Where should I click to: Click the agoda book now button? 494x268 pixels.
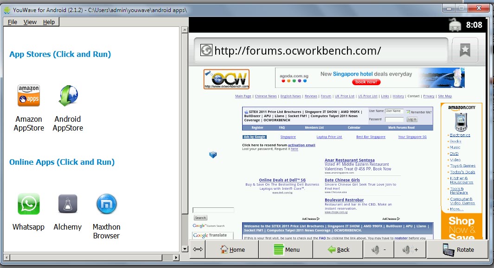366,82
